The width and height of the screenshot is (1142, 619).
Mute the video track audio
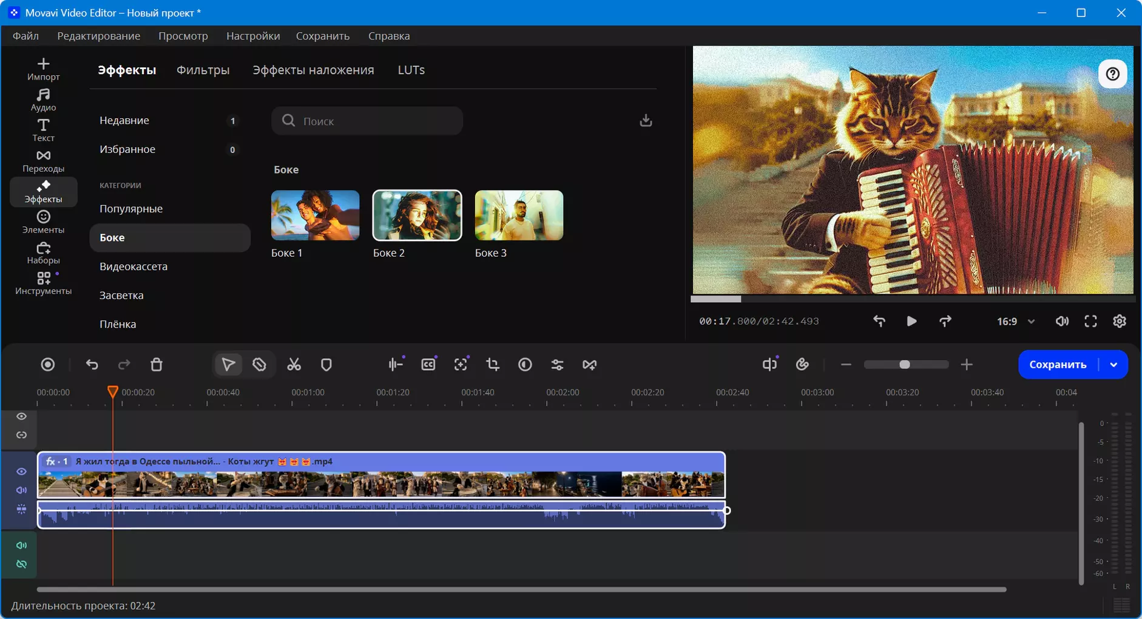point(21,490)
